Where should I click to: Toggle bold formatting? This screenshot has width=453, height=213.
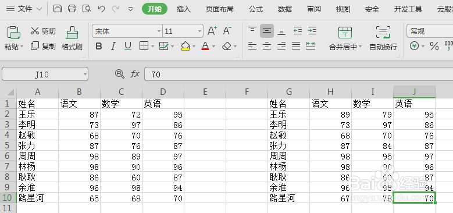[x=99, y=46]
